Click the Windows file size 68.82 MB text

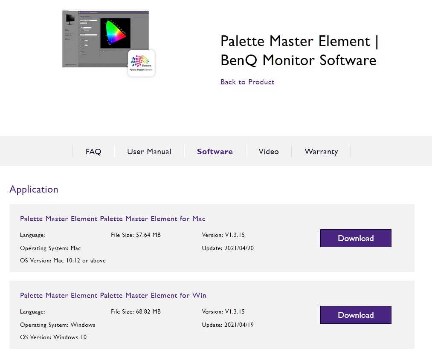(136, 311)
